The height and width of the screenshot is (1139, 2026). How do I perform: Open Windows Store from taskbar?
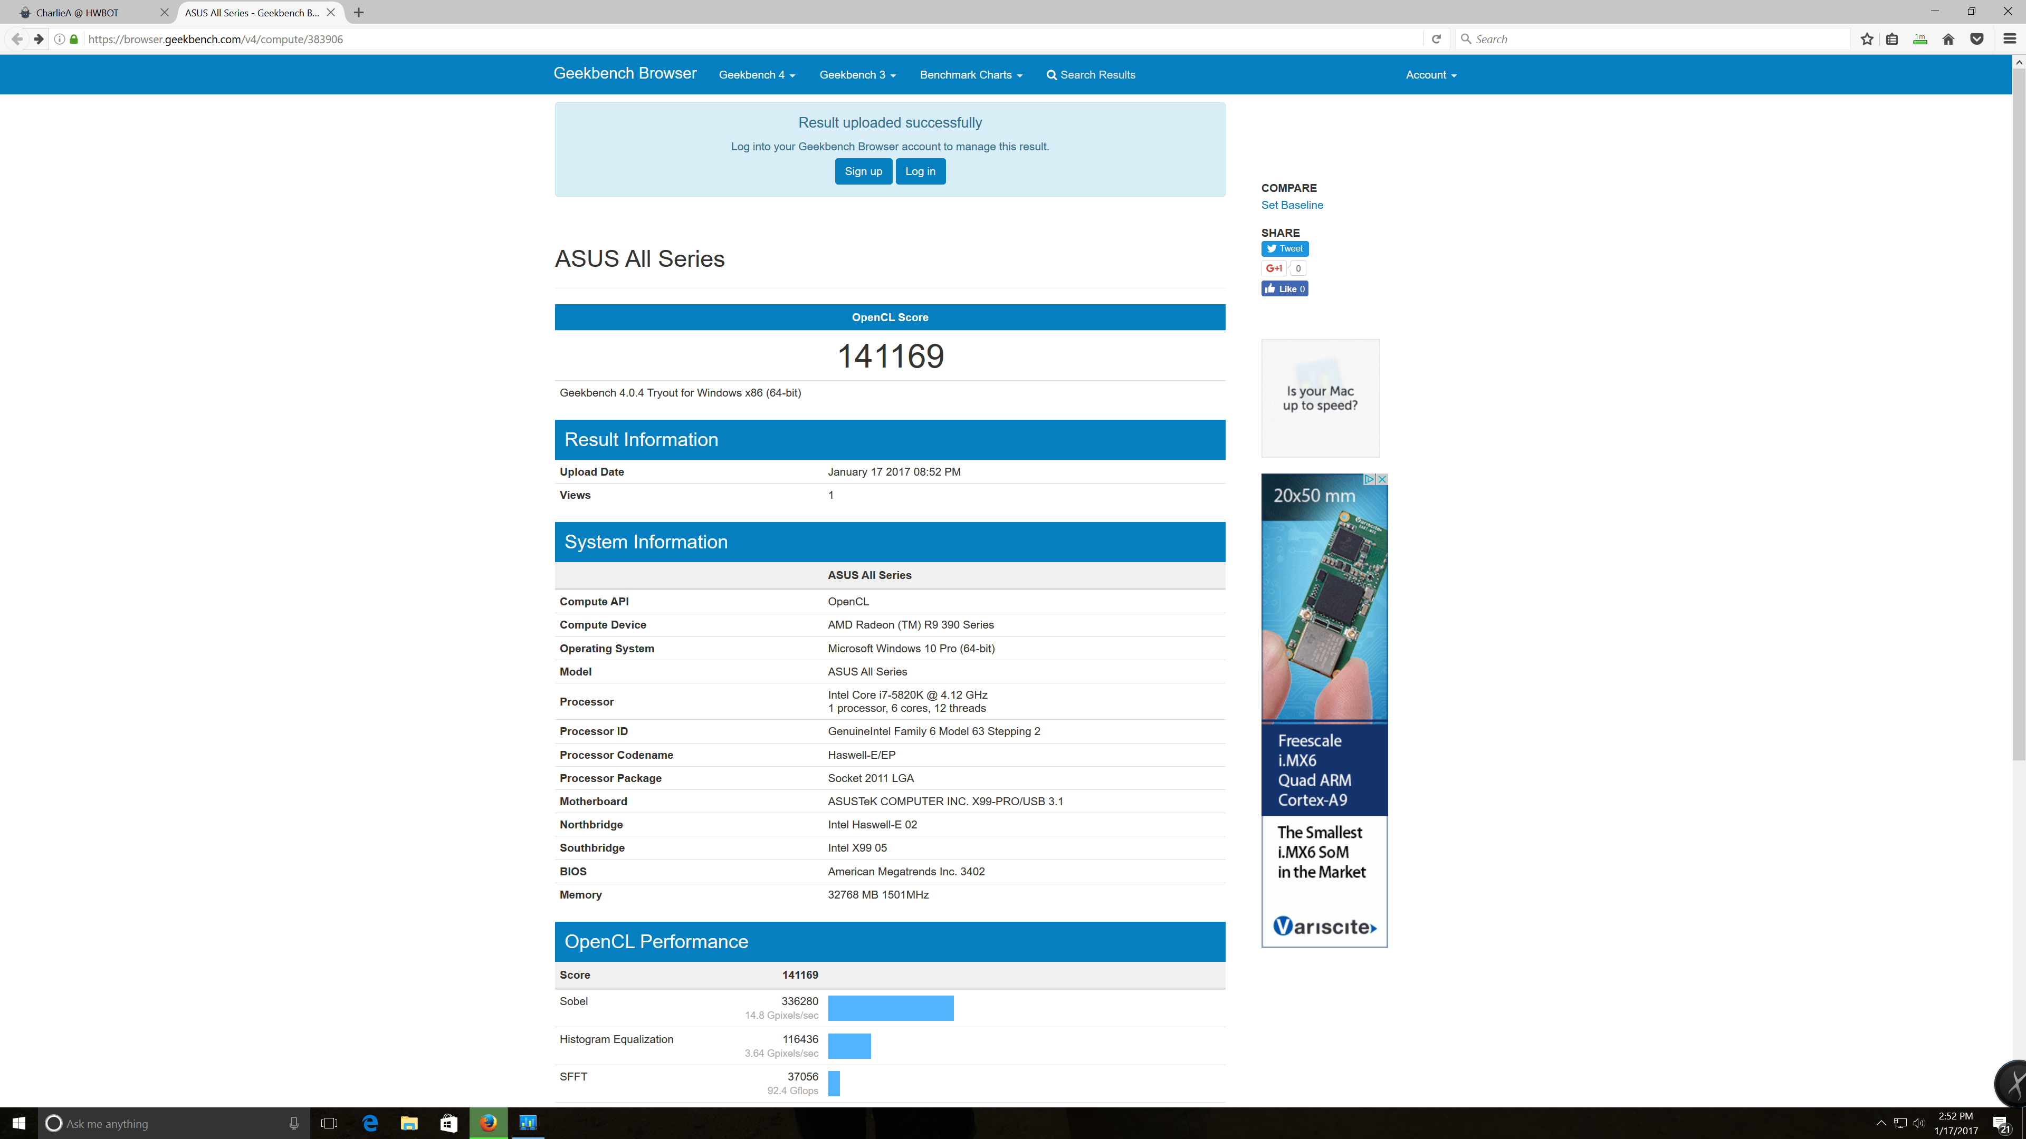(448, 1123)
